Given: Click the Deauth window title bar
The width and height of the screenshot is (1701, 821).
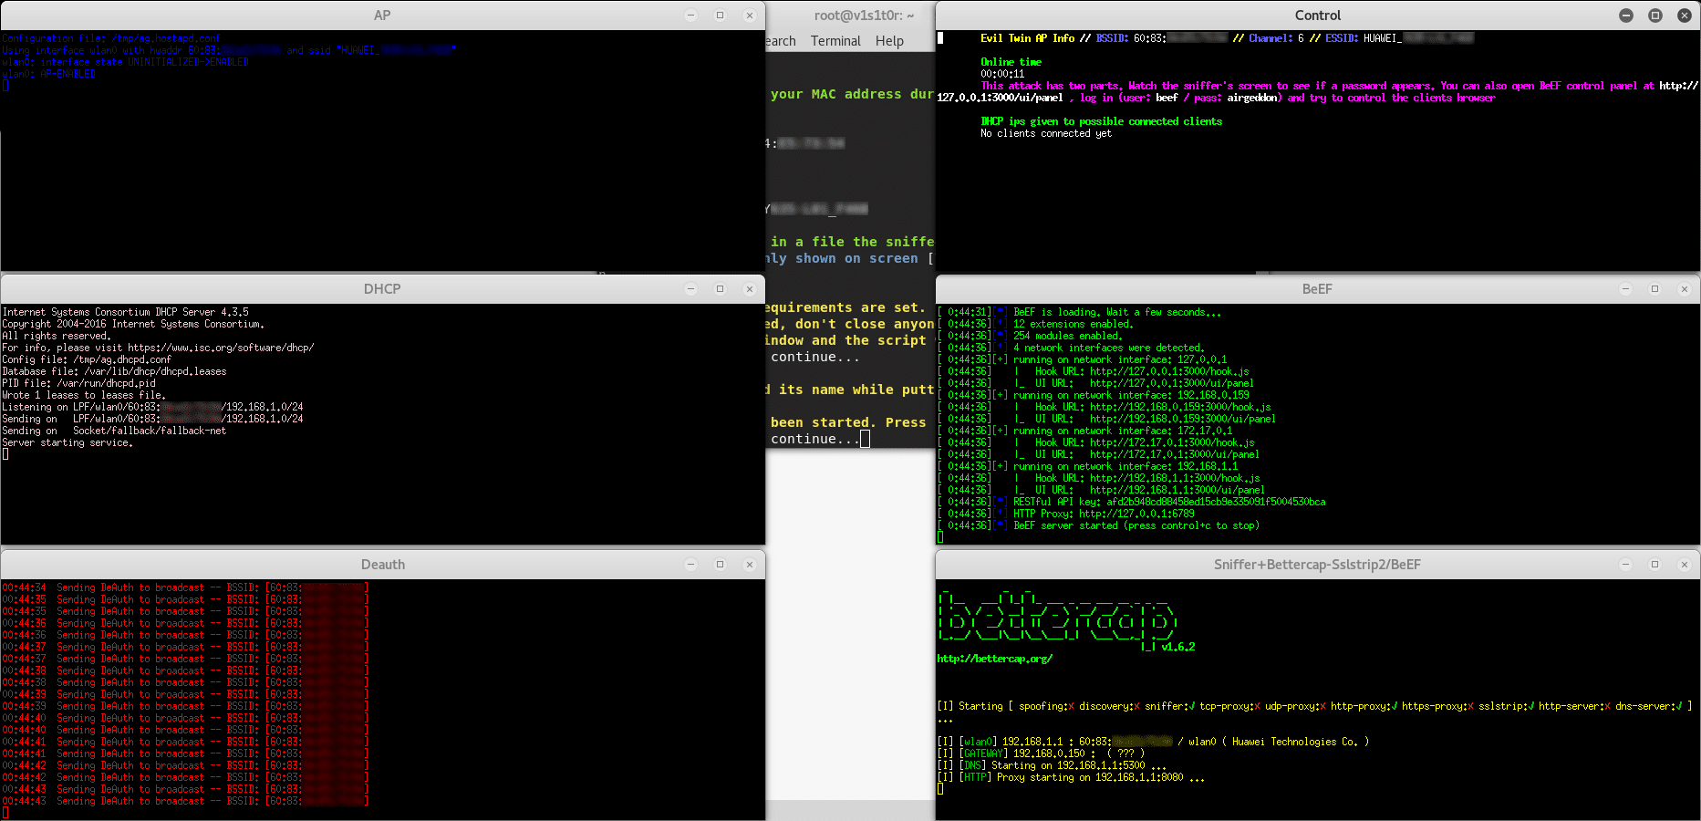Looking at the screenshot, I should [382, 565].
